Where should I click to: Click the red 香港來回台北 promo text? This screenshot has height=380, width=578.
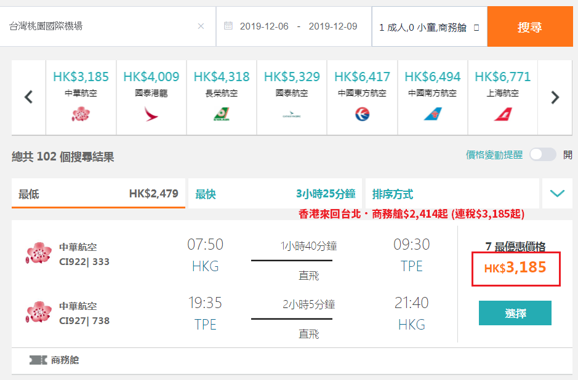coord(411,214)
